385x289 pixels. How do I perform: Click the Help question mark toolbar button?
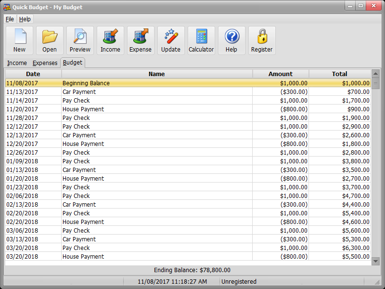(x=231, y=40)
